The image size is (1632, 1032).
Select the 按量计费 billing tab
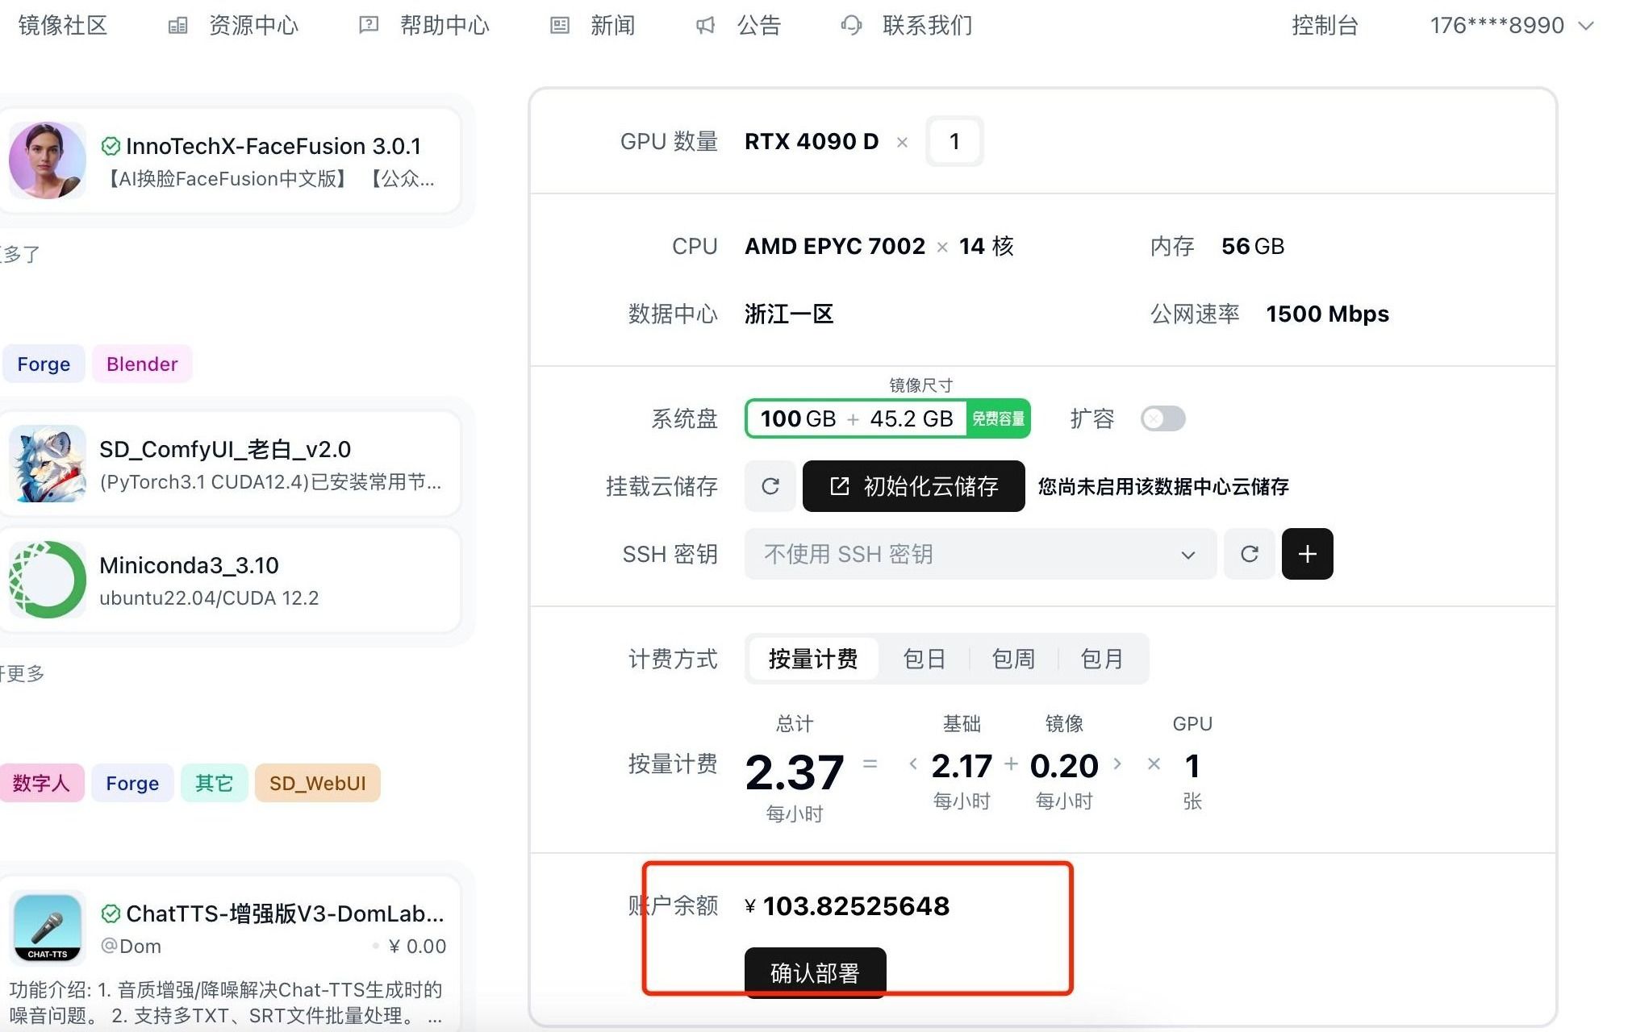pyautogui.click(x=813, y=659)
